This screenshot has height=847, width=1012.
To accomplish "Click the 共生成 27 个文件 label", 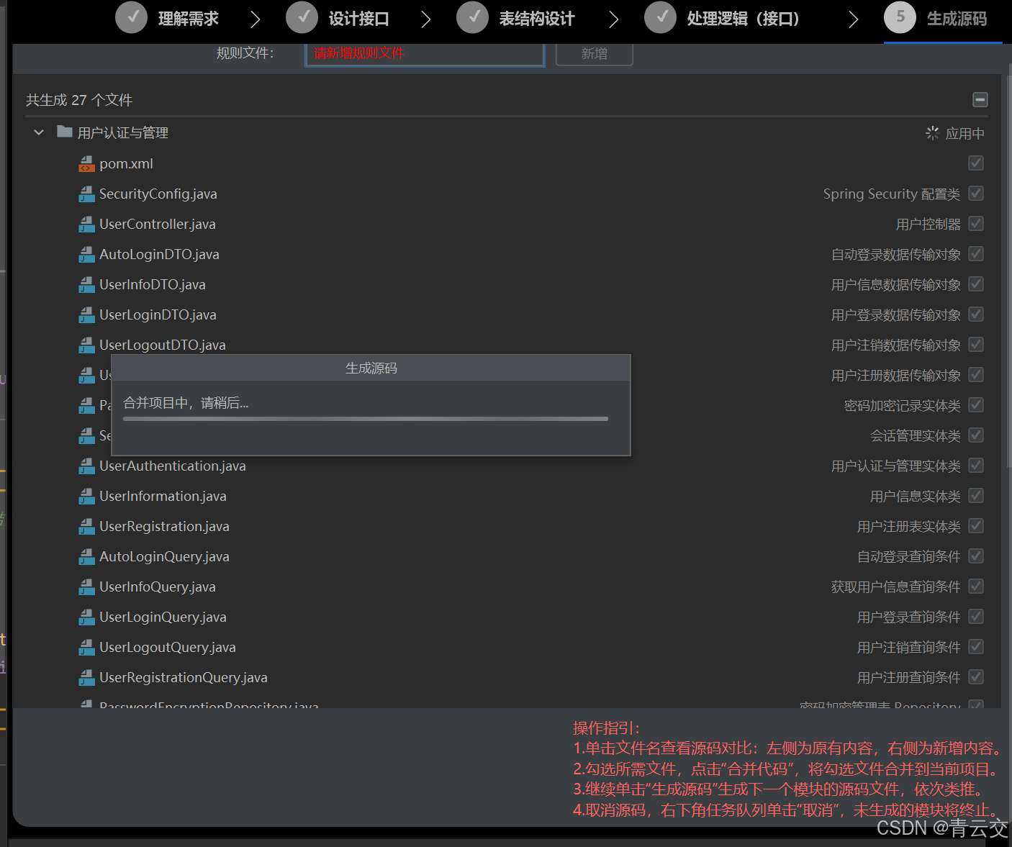I will click(x=79, y=100).
